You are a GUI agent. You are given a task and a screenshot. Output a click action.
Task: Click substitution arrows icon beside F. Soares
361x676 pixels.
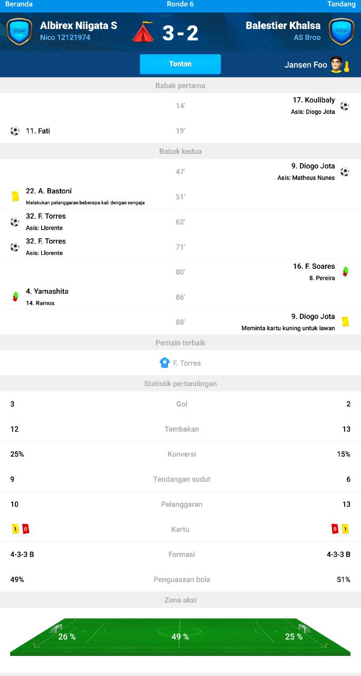(x=345, y=272)
